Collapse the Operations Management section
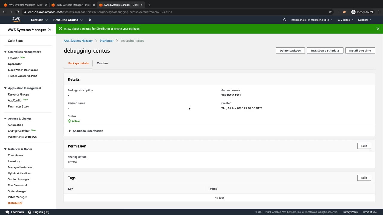 tap(5, 52)
